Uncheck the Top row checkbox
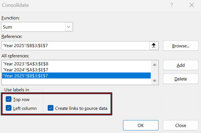This screenshot has height=133, width=201. [9, 99]
